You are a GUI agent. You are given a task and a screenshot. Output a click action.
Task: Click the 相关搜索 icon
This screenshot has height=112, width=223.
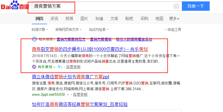pos(34,39)
